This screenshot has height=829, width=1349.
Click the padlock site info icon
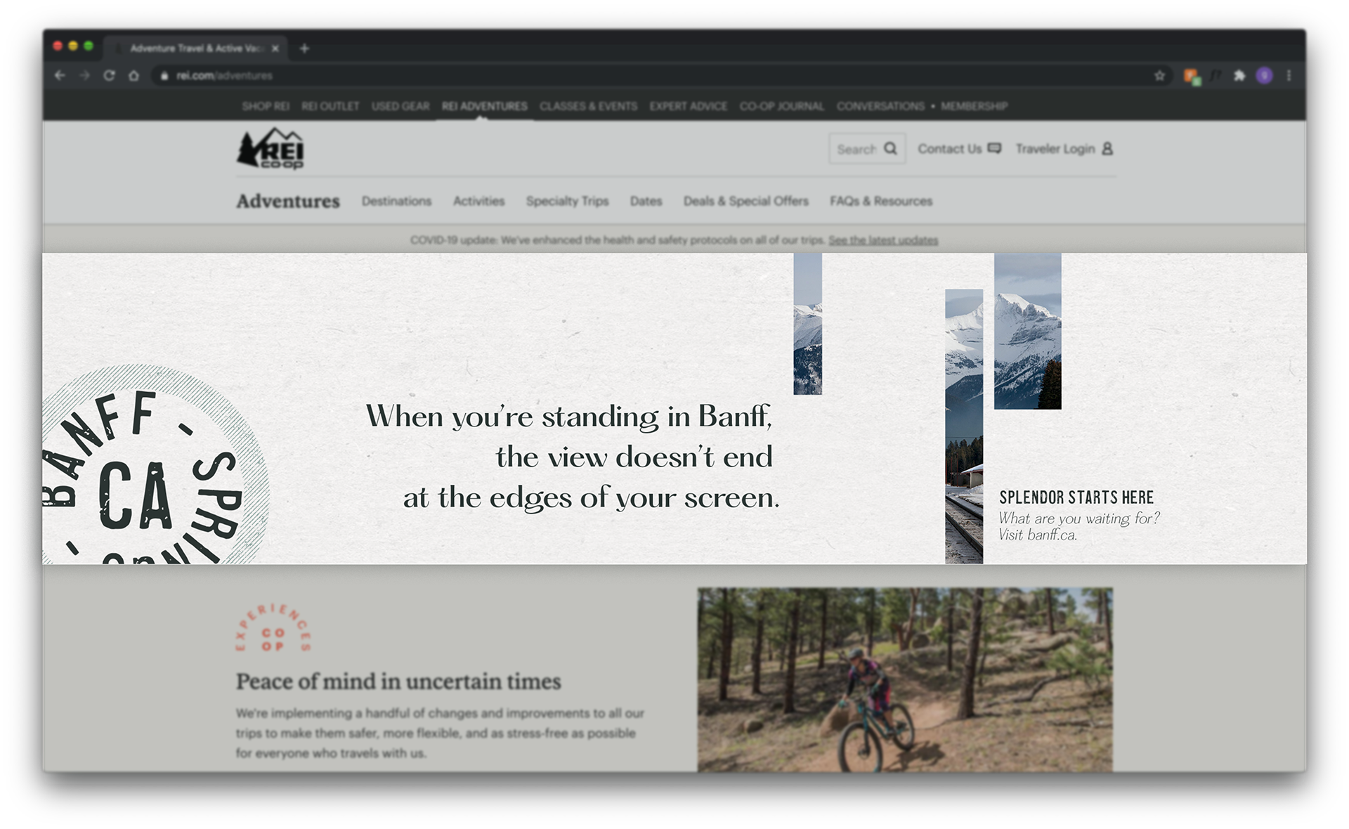click(x=164, y=75)
